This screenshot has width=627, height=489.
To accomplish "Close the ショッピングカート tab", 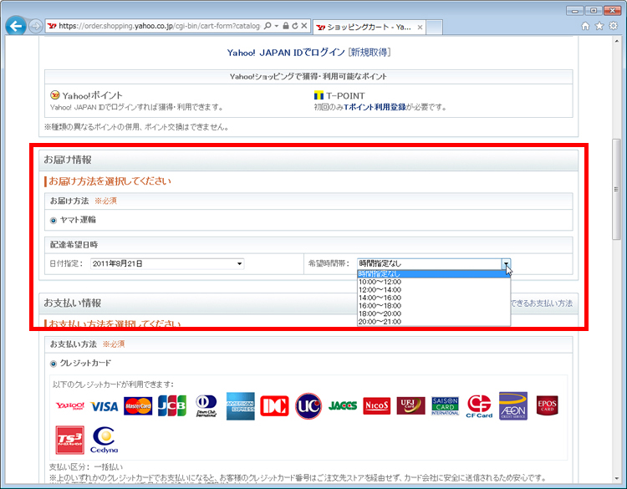I will coord(420,28).
